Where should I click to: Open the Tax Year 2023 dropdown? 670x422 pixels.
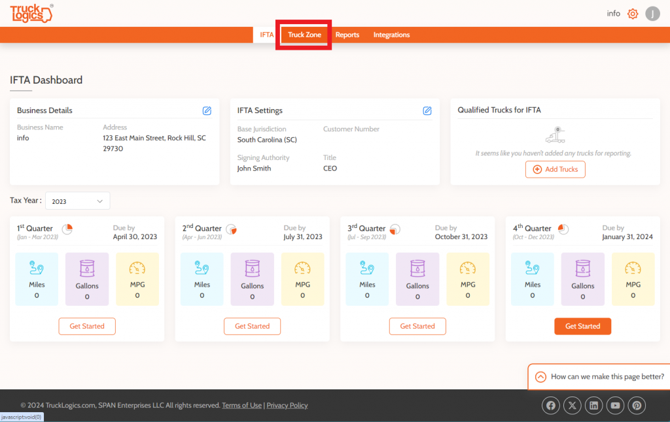point(77,201)
